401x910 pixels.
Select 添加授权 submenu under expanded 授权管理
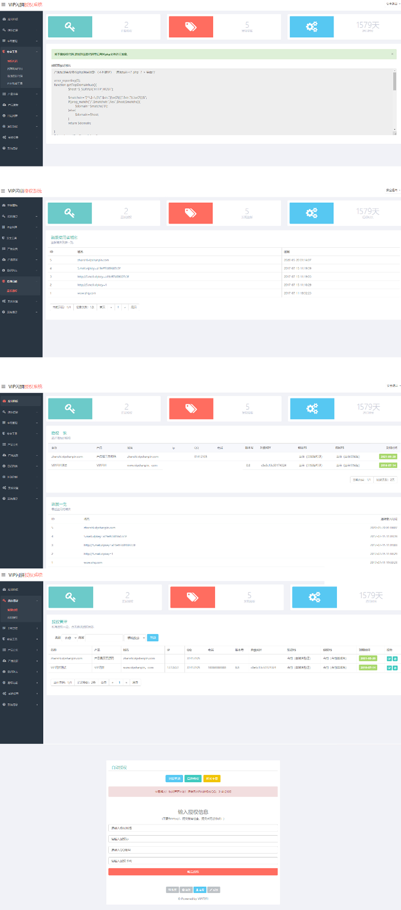click(x=13, y=618)
